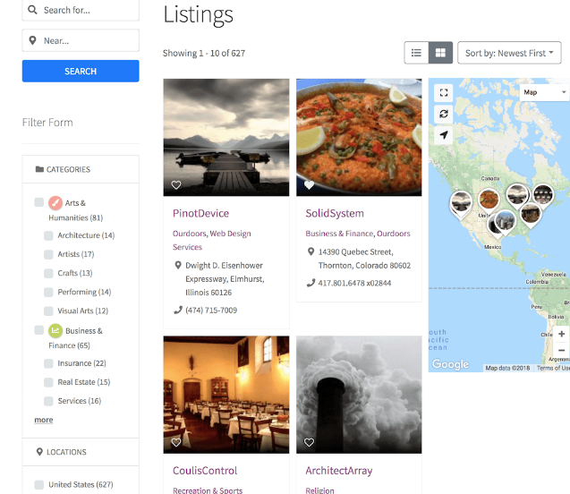Screen dimensions: 570x494
Task: Open the SolidSystem listing title
Action: pos(335,213)
